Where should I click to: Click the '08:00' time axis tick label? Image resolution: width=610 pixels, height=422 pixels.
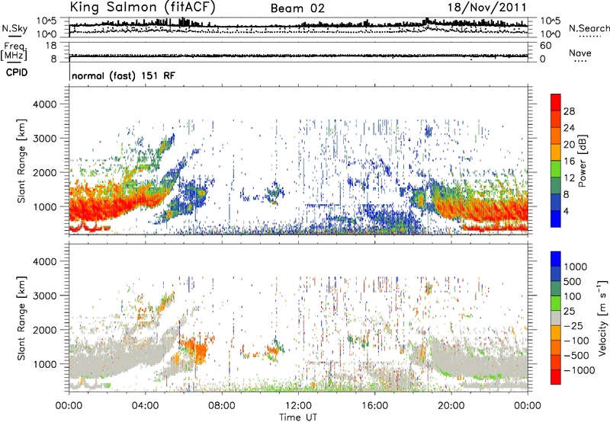pos(222,406)
